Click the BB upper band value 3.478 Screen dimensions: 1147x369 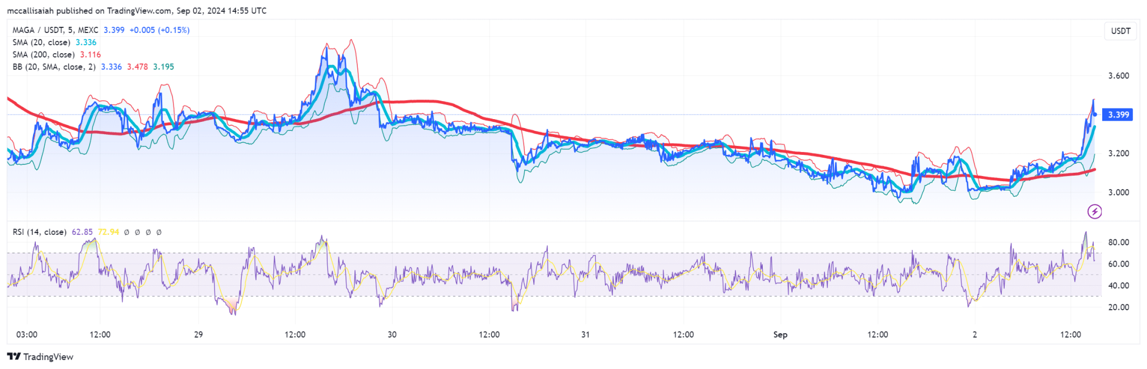pyautogui.click(x=137, y=67)
